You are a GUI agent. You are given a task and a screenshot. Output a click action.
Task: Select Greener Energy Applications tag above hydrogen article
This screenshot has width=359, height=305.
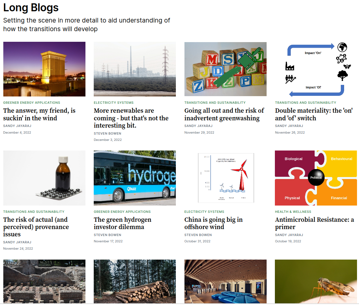click(x=122, y=212)
